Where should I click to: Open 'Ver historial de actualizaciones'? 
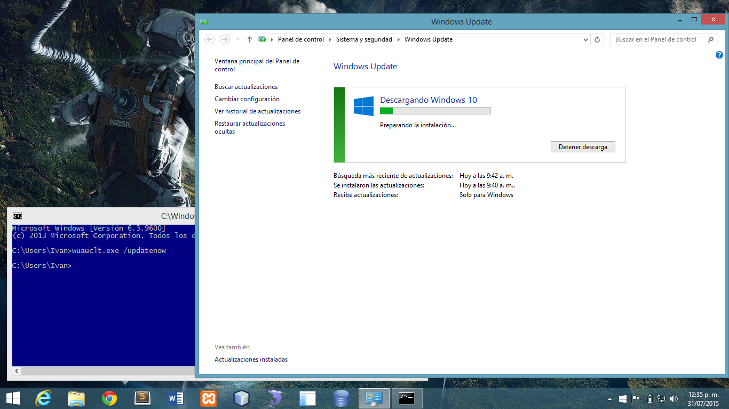pos(258,111)
